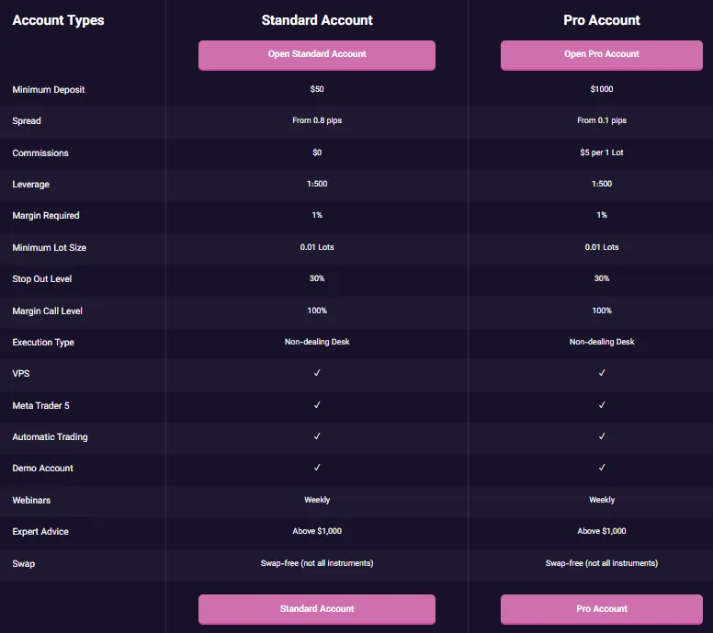Viewport: 713px width, 633px height.
Task: Select Meta Trader 5 checkmark in Pro column
Action: [602, 405]
